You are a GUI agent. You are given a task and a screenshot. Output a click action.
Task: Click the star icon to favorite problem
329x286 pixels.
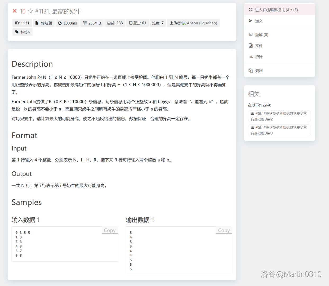point(30,11)
